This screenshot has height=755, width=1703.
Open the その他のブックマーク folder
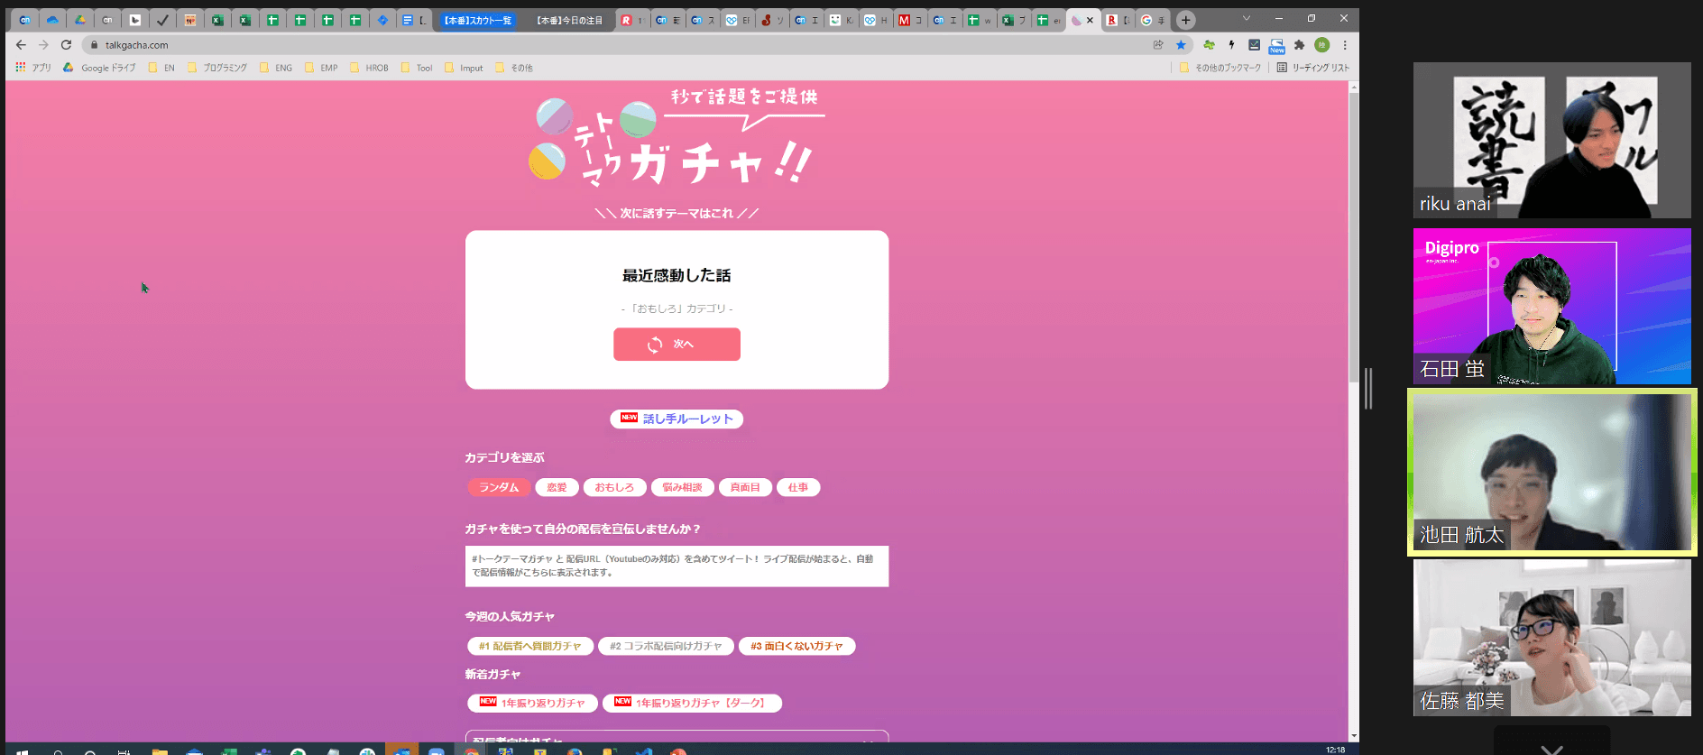click(x=1220, y=68)
